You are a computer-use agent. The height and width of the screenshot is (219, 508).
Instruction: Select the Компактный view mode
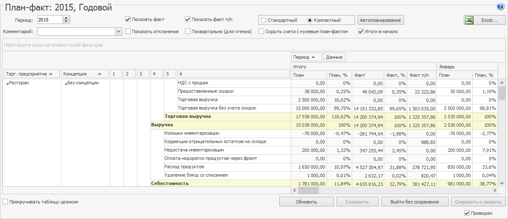[x=310, y=20]
